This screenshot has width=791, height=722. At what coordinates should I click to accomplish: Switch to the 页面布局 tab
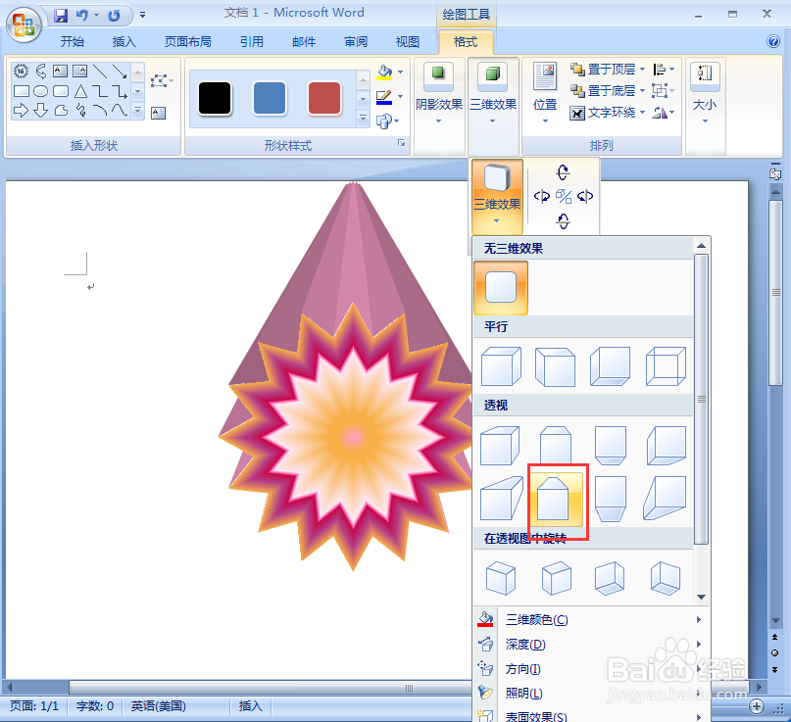[187, 42]
